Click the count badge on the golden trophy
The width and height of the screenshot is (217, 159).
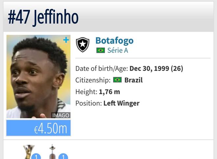(x=36, y=156)
